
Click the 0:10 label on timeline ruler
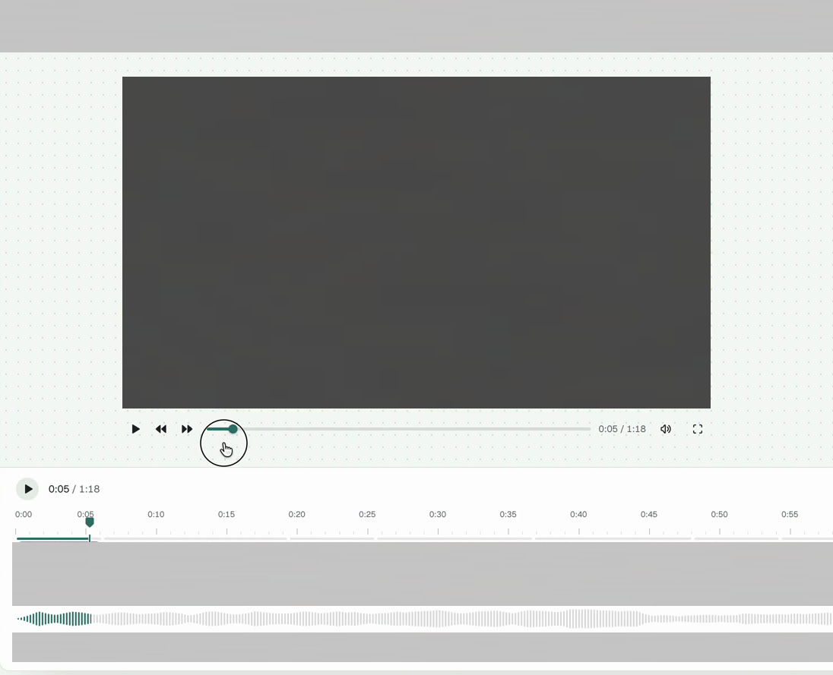click(156, 514)
